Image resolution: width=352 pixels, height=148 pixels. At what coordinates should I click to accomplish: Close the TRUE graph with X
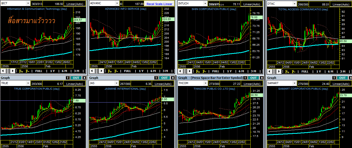[x=84, y=78]
